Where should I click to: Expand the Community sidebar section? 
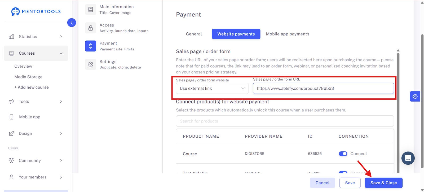(x=36, y=160)
